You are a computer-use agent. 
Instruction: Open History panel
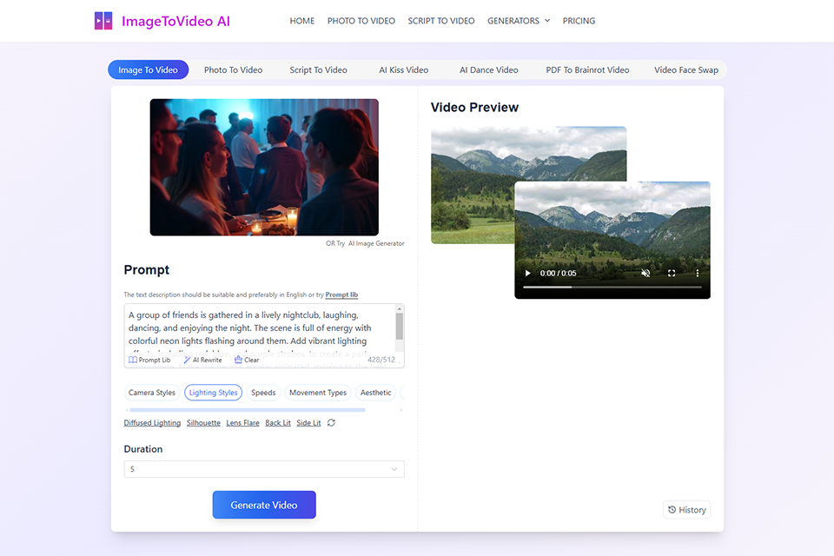click(686, 510)
